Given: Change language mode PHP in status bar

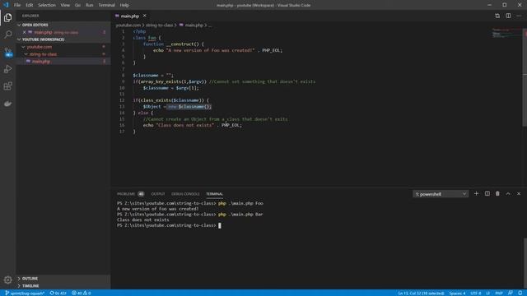Looking at the screenshot, I should tap(499, 293).
